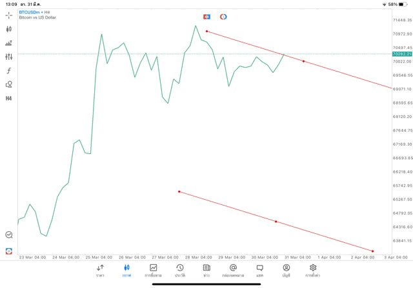Switch to the การซื้อขาย (Trade) tab
This screenshot has width=413, height=288.
pyautogui.click(x=154, y=270)
